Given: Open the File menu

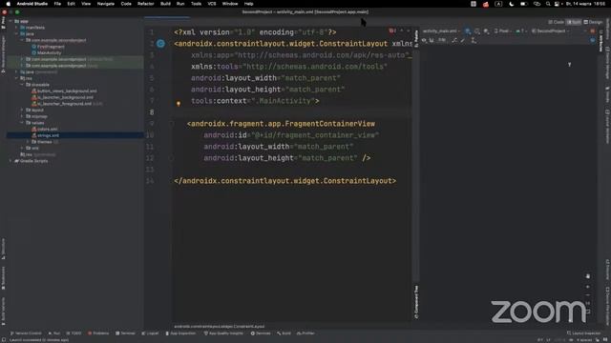Looking at the screenshot, I should coord(57,4).
